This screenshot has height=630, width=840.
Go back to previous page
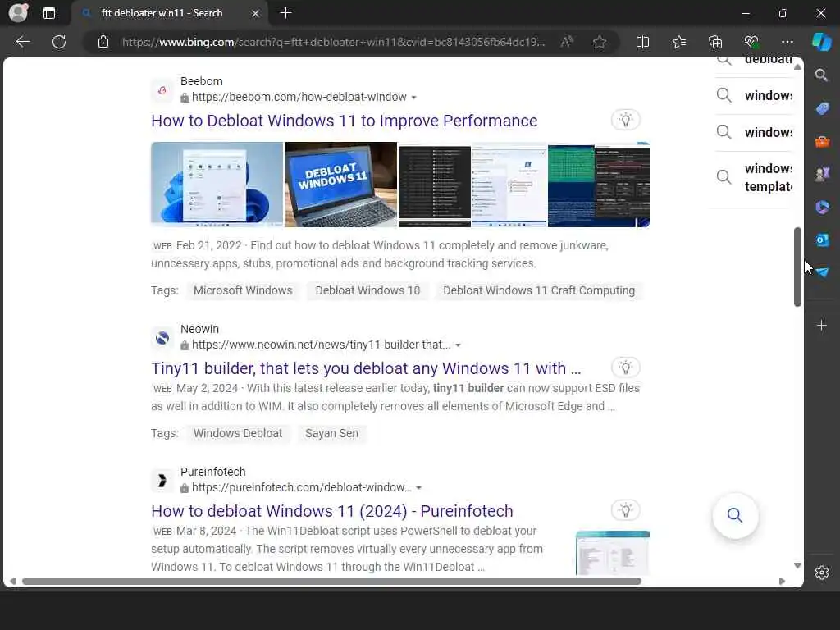(22, 42)
